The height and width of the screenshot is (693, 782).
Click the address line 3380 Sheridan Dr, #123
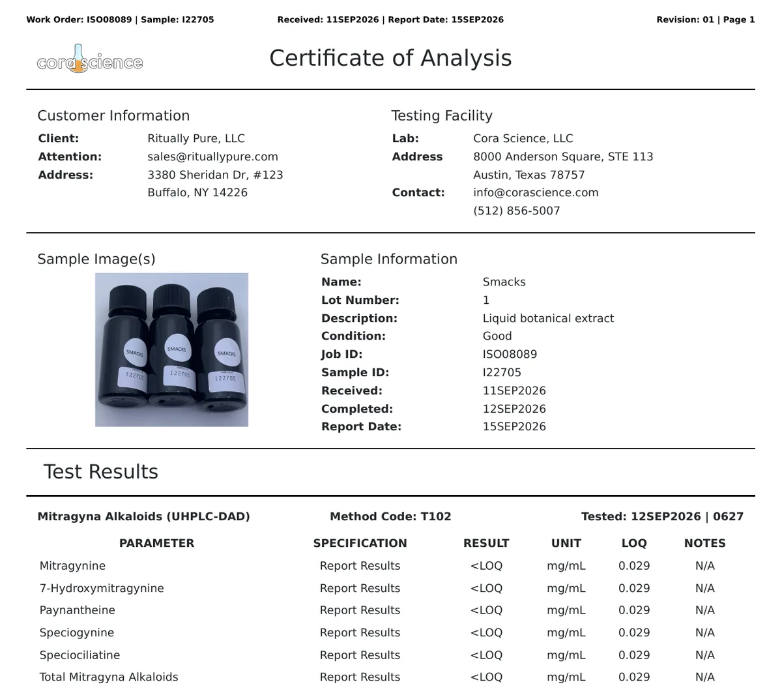pos(215,175)
